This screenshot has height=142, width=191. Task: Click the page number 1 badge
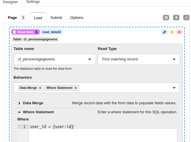point(23,17)
